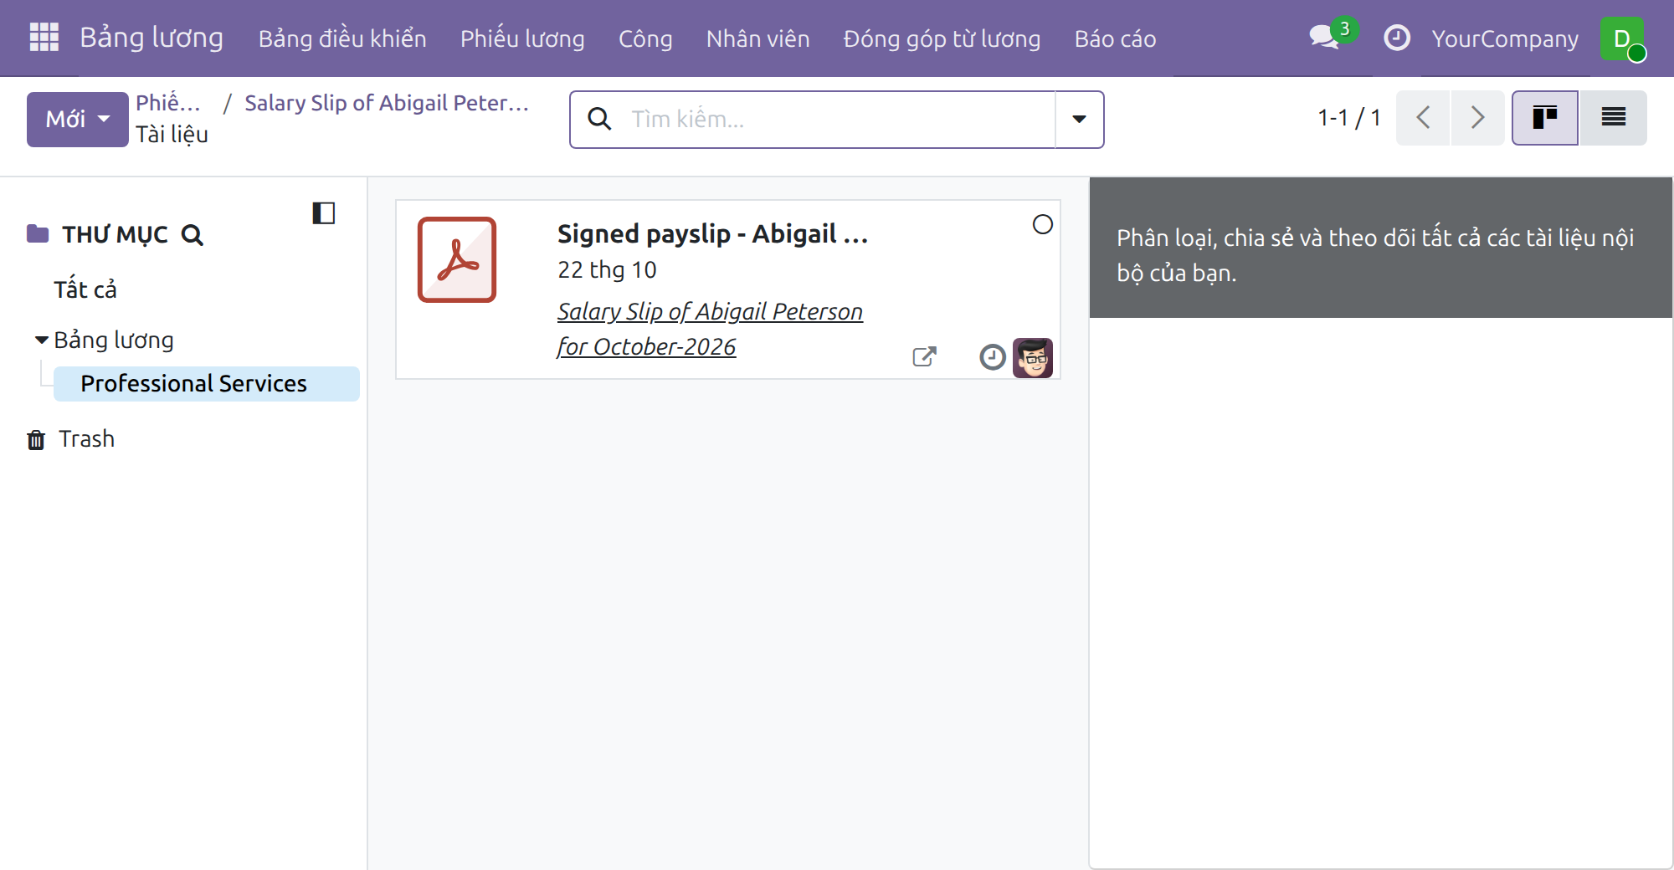Image resolution: width=1674 pixels, height=870 pixels.
Task: Search folders magnifier next to THƯ MỤC
Action: (193, 235)
